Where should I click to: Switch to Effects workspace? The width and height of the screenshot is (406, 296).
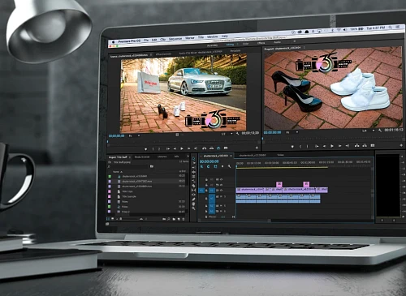coord(261,43)
